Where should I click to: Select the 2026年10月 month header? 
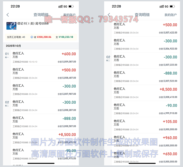tap(13, 46)
